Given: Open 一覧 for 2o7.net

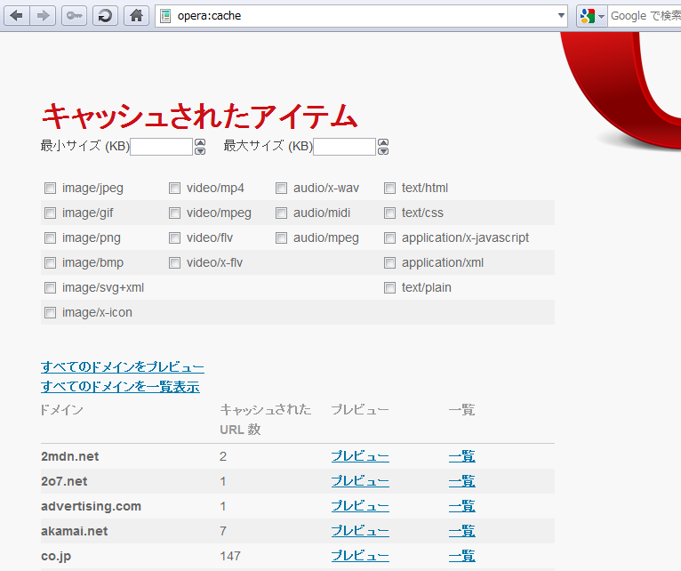Looking at the screenshot, I should [461, 481].
